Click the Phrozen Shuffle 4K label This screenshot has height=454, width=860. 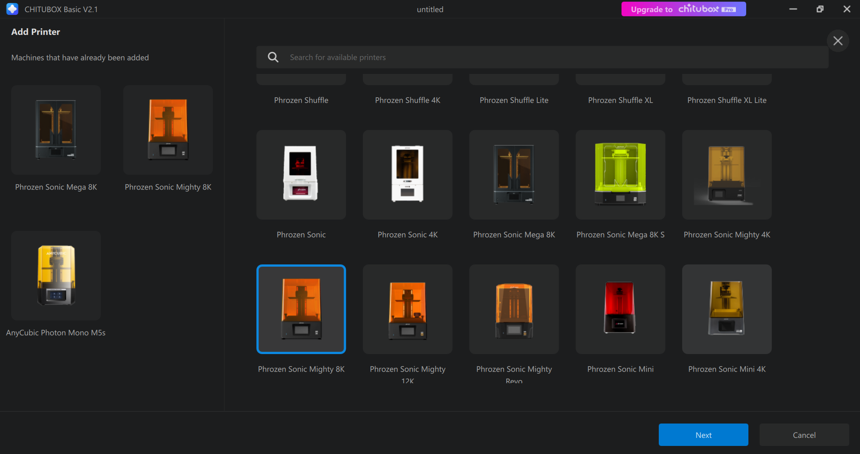pyautogui.click(x=407, y=100)
